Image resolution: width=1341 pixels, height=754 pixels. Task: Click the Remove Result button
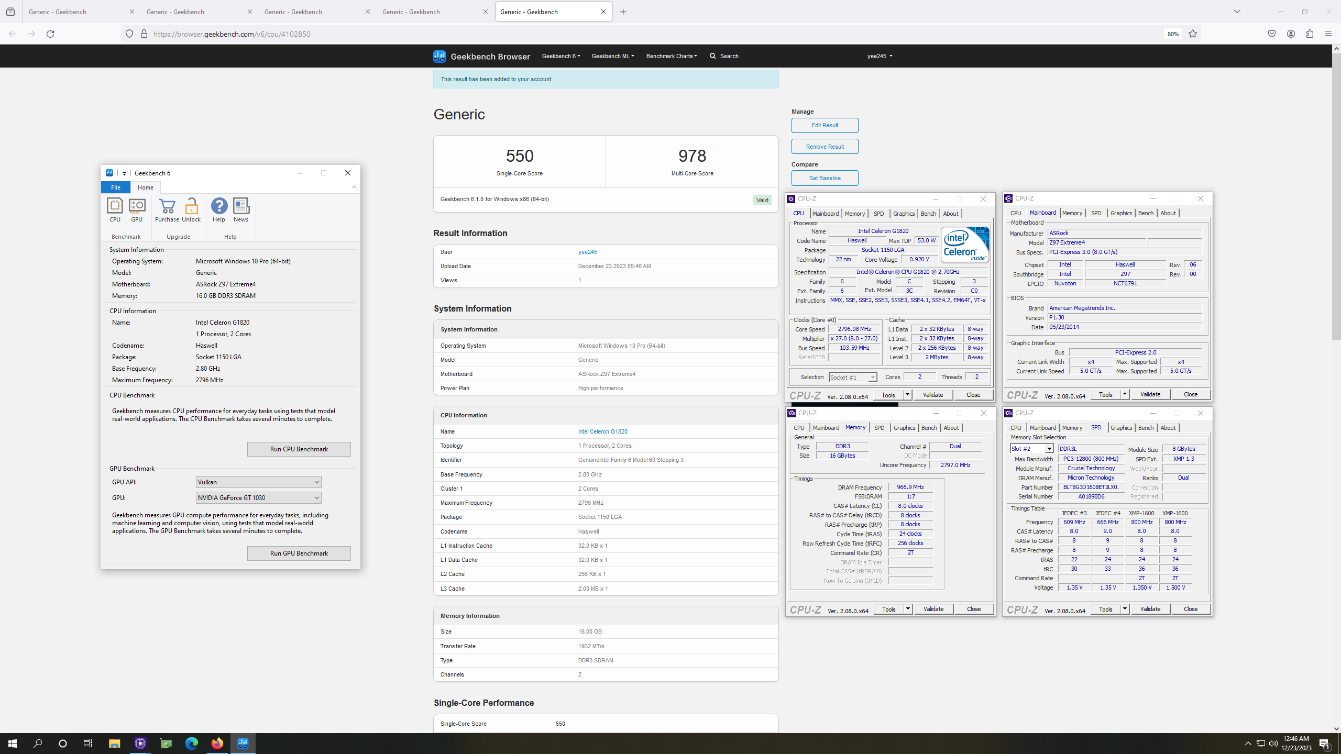(825, 147)
